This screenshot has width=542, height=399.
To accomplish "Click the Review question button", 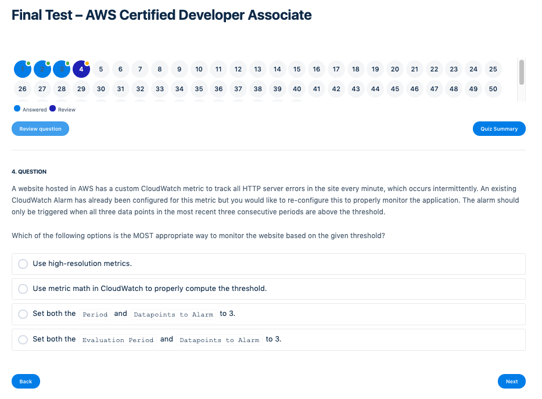I will (40, 129).
